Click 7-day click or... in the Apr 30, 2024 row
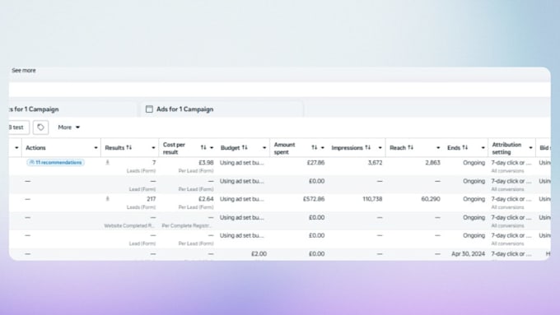 click(x=511, y=254)
